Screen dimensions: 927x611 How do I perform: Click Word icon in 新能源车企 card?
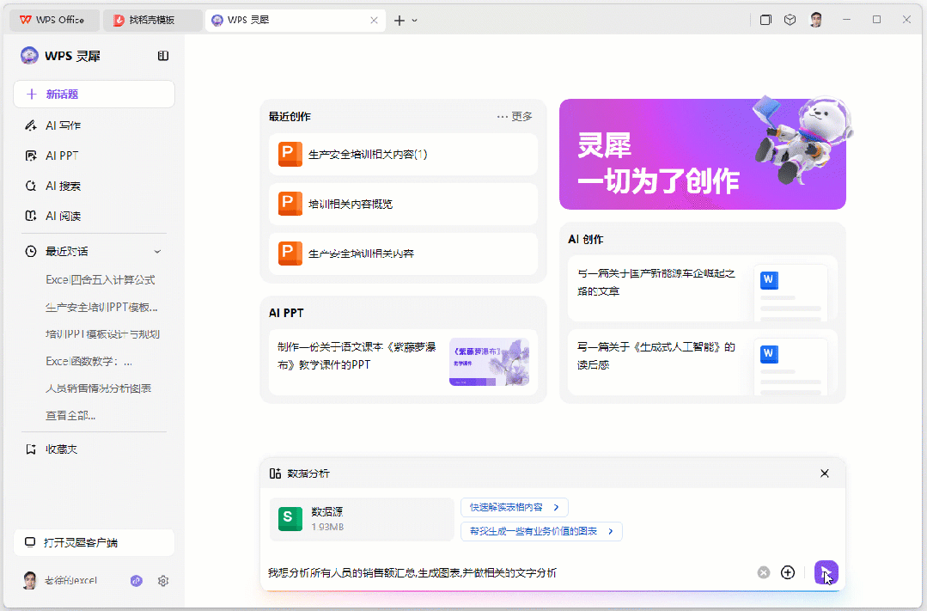(769, 280)
